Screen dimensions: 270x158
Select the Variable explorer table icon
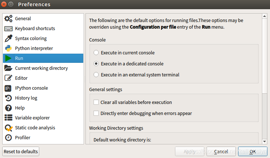click(8, 118)
